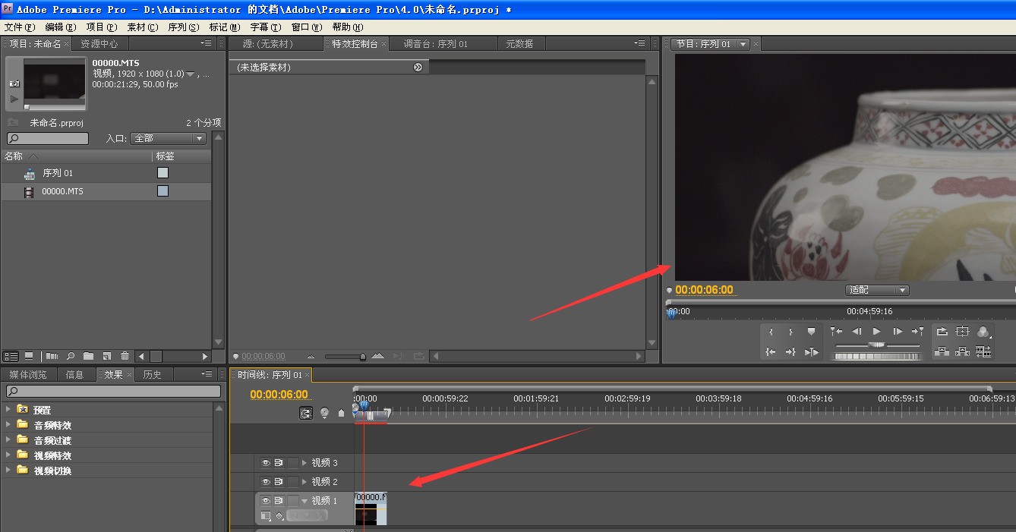Select 00000.MTS in the project list

pyautogui.click(x=62, y=192)
